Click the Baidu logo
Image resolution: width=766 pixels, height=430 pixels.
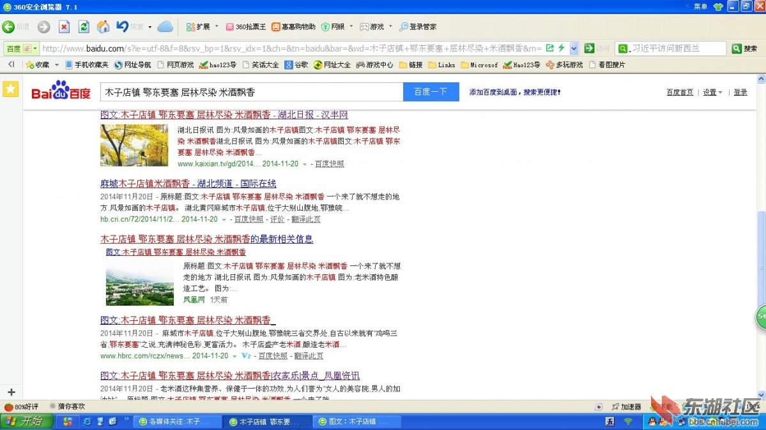click(x=61, y=91)
